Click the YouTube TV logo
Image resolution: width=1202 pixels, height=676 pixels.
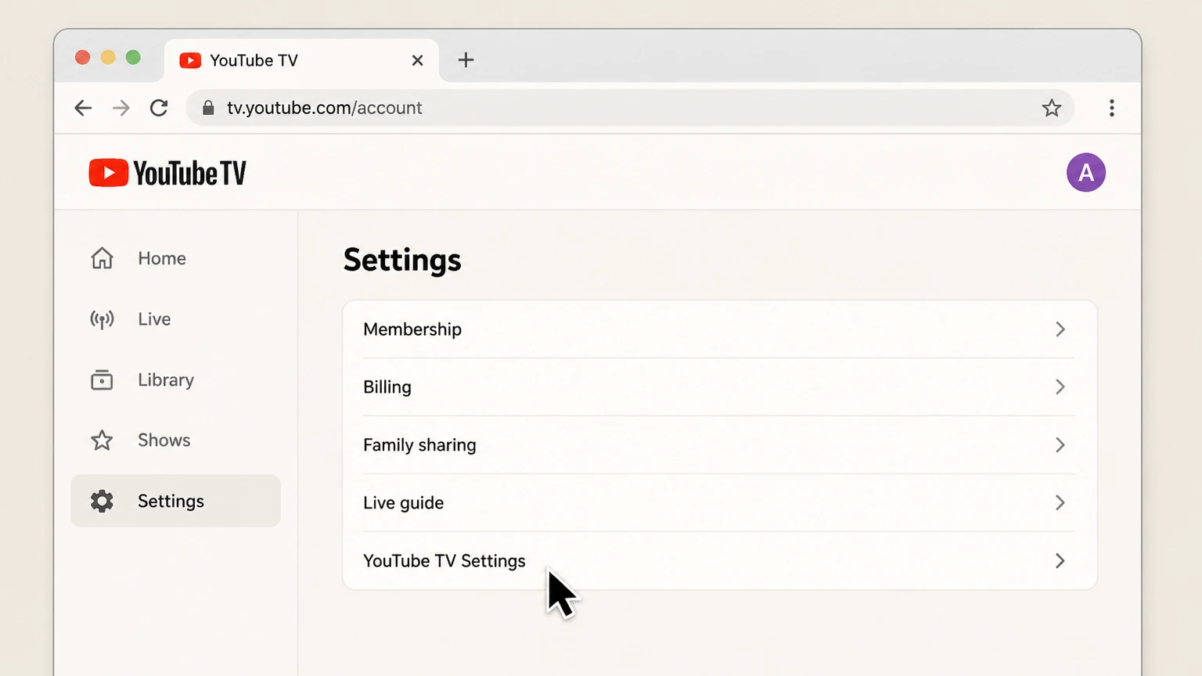coord(167,173)
